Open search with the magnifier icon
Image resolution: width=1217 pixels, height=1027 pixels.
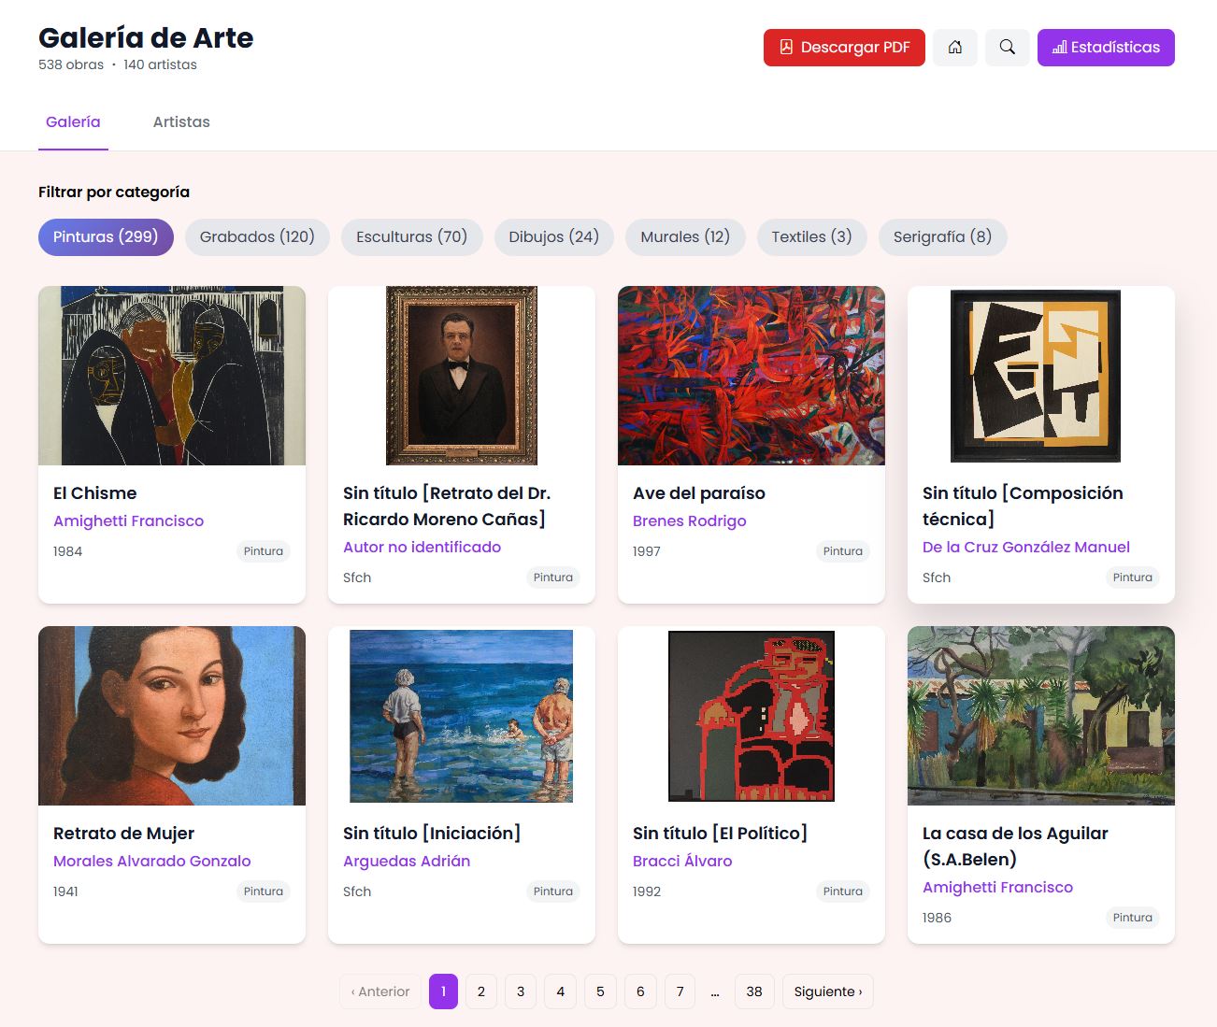1007,48
